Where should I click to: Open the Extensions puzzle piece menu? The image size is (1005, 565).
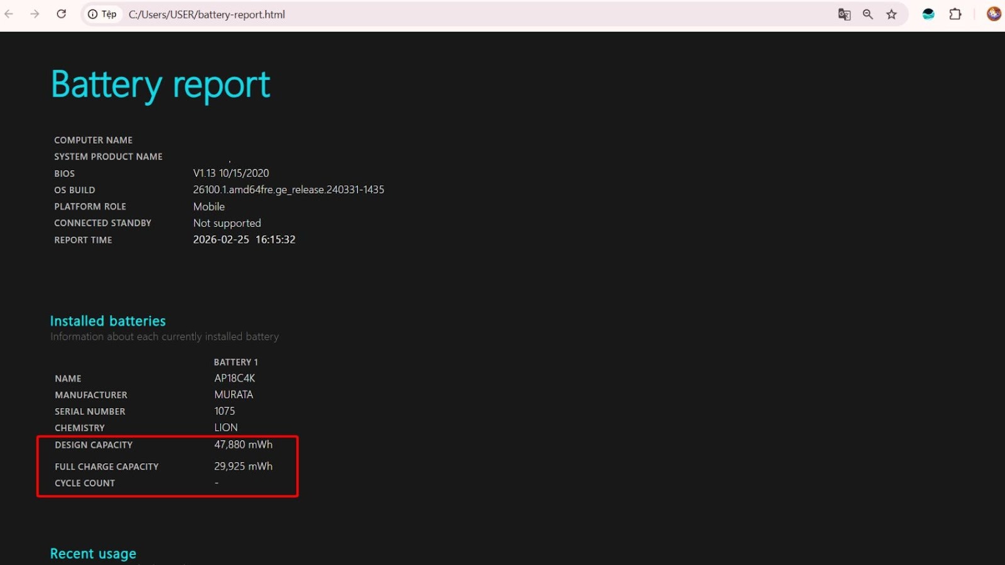click(x=955, y=14)
